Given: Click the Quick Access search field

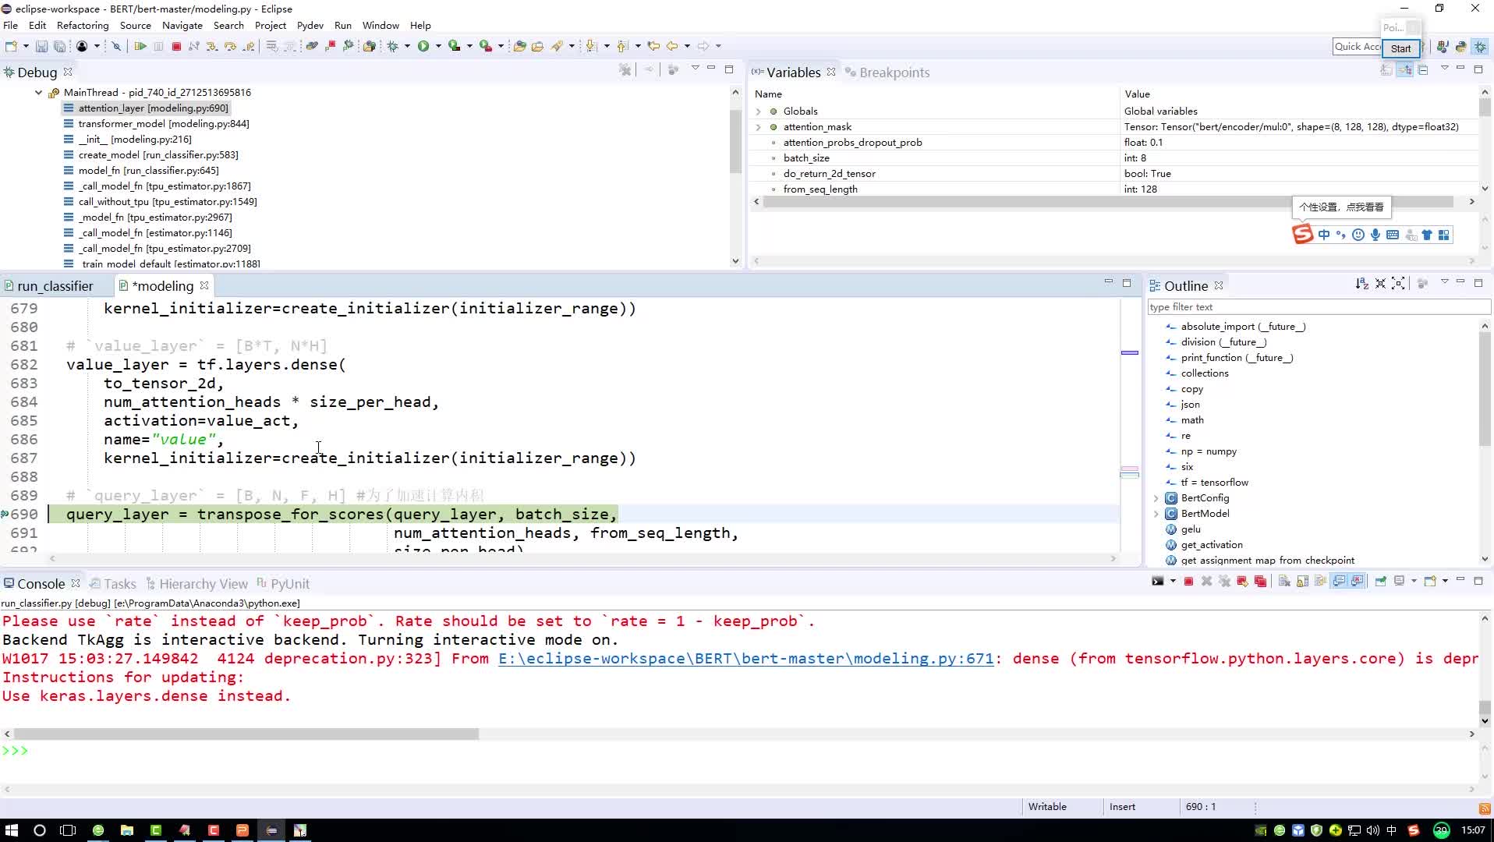Looking at the screenshot, I should pyautogui.click(x=1357, y=47).
